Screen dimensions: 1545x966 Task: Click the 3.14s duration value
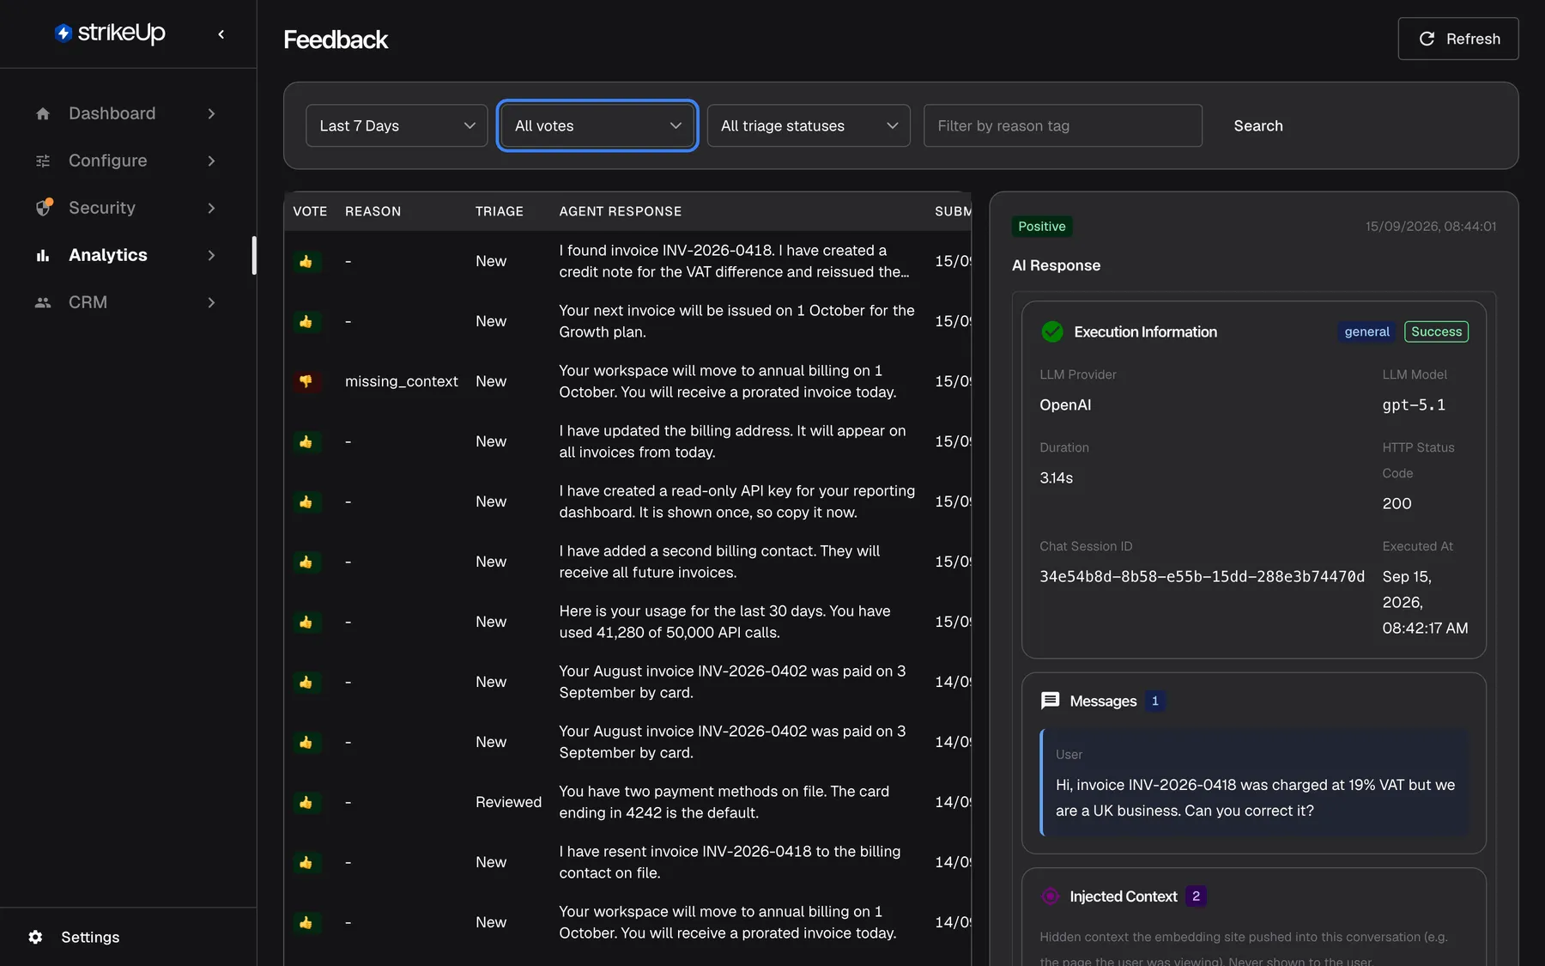click(x=1056, y=477)
